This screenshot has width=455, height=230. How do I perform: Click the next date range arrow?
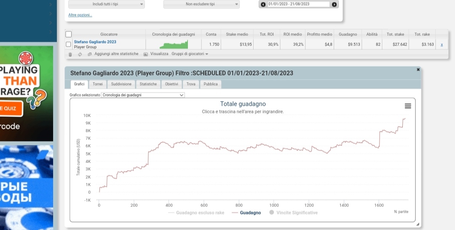coord(334,4)
